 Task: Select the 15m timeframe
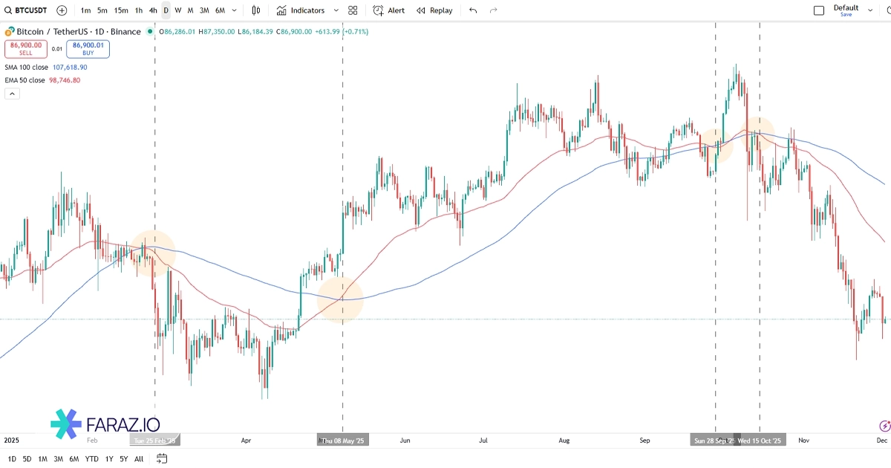coord(121,10)
